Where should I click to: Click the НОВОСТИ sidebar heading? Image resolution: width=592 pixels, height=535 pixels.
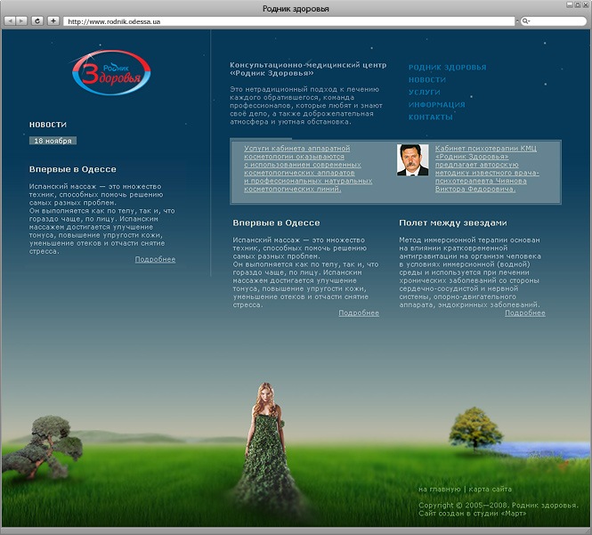[x=48, y=125]
